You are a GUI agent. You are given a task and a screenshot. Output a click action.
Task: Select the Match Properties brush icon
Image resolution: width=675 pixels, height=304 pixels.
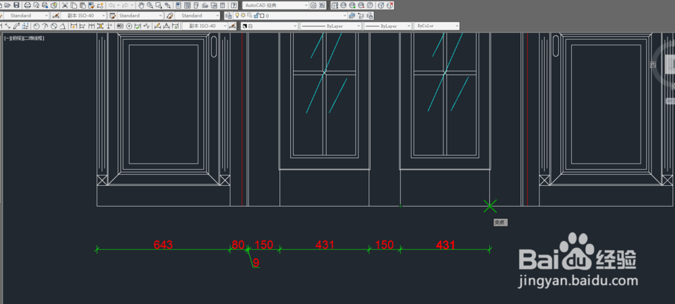pyautogui.click(x=91, y=5)
